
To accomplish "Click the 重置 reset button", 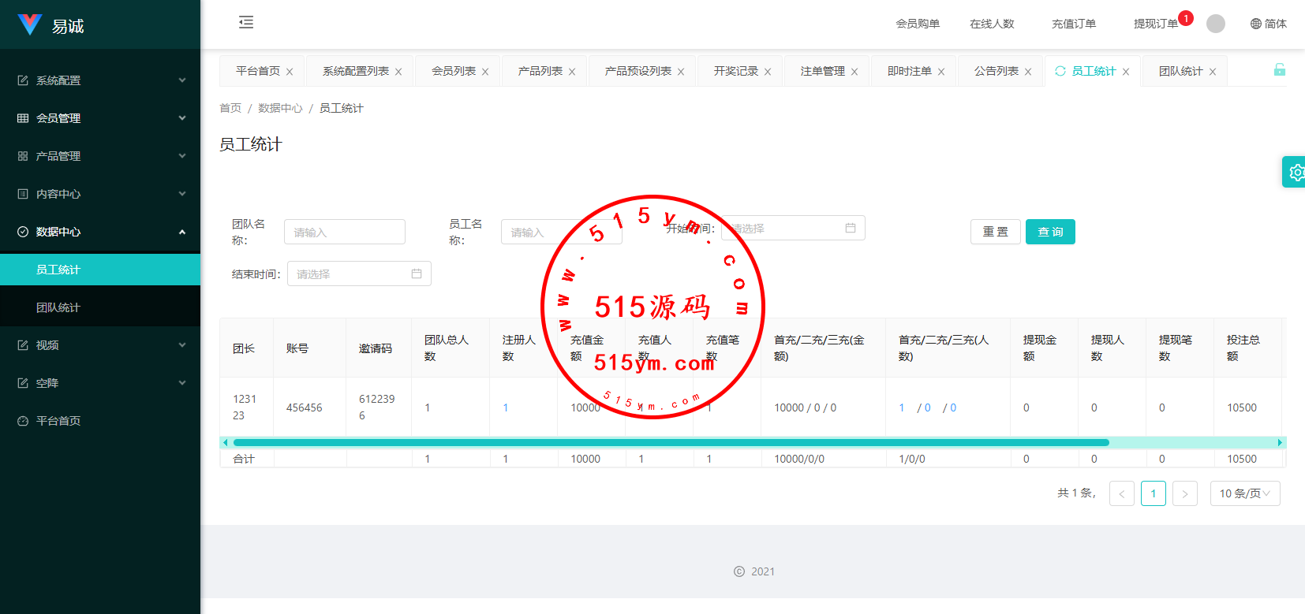I will [995, 232].
